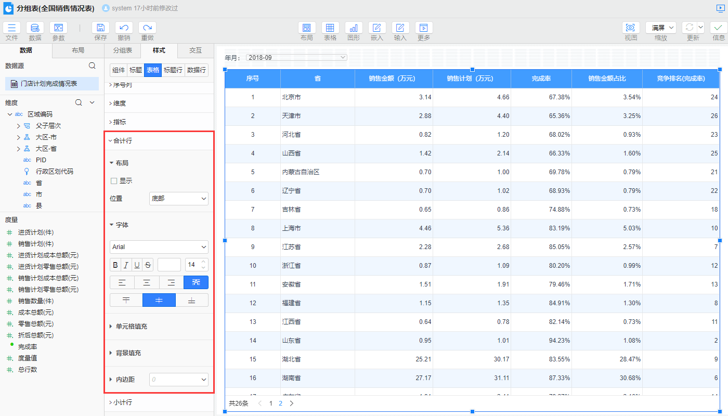
Task: Switch to the 交互 tab
Action: click(x=195, y=50)
